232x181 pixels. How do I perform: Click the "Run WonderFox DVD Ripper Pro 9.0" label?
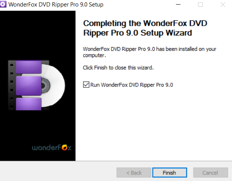tap(132, 85)
